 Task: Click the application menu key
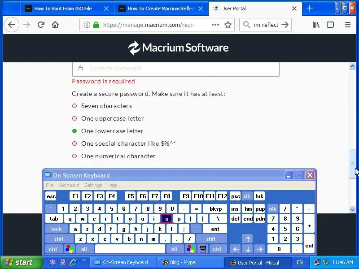(203, 249)
